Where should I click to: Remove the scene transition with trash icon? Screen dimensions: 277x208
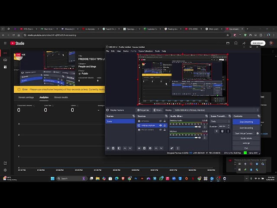tap(222, 131)
